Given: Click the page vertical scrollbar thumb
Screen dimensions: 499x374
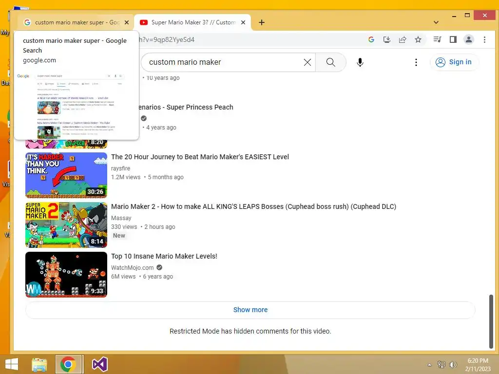Looking at the screenshot, I should [x=491, y=321].
